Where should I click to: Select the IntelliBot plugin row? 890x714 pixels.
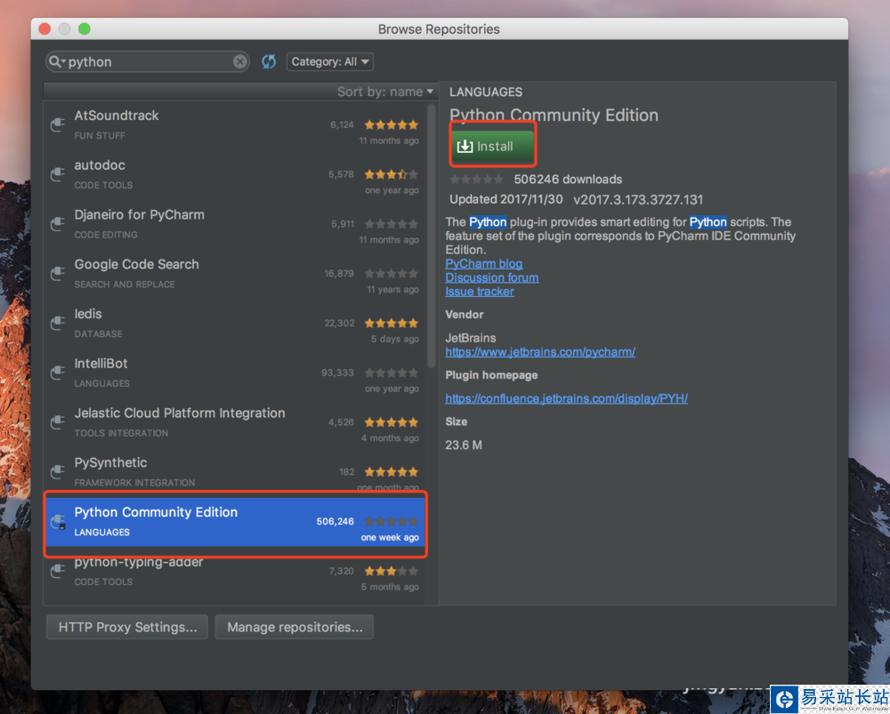[x=235, y=373]
